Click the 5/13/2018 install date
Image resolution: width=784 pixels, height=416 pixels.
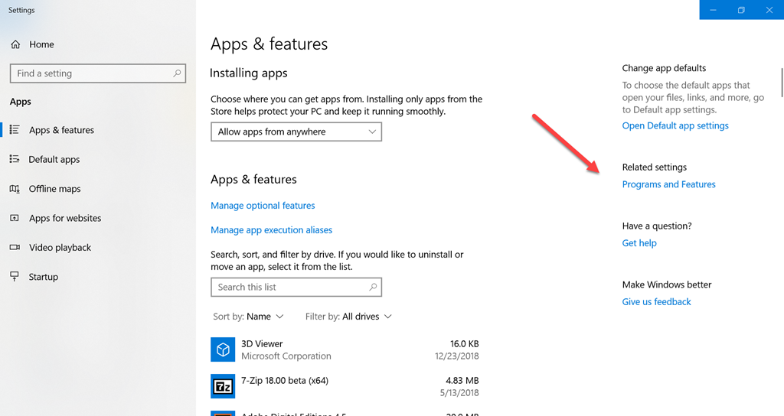click(x=459, y=393)
